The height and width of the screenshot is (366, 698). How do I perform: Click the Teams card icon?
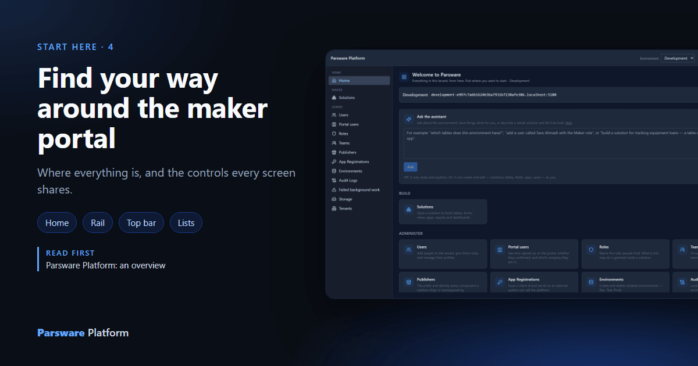pos(682,250)
